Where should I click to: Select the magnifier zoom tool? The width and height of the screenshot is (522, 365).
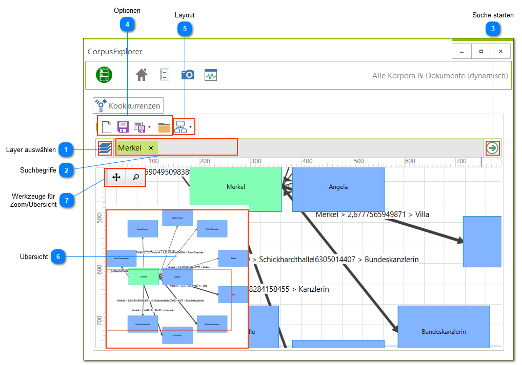pos(136,177)
